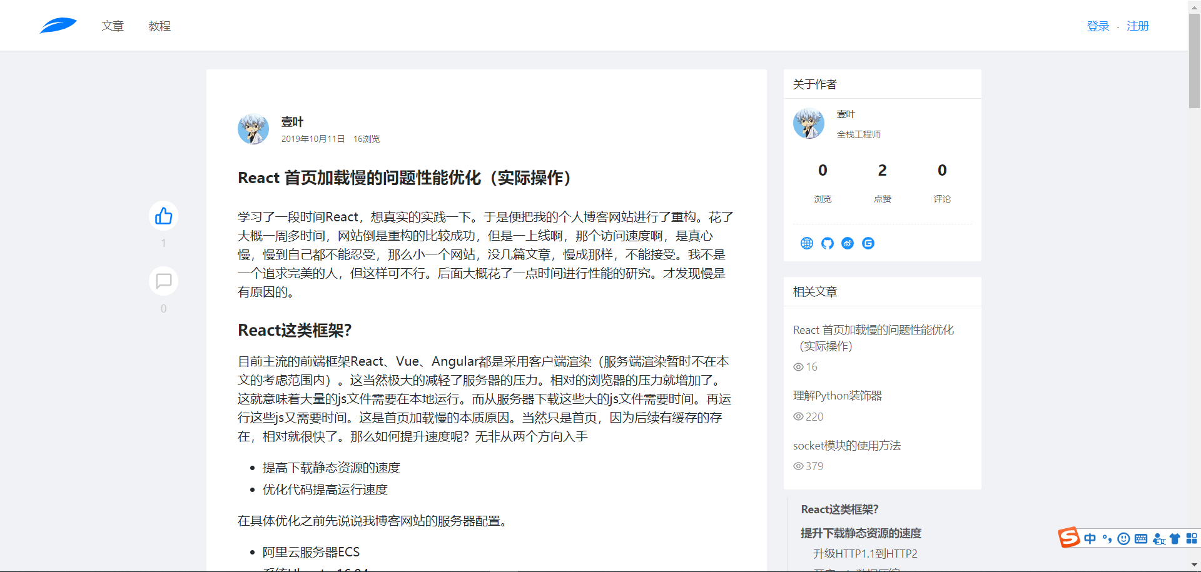Screen dimensions: 1201x572
Task: Open Sogou emoji smiley panel
Action: tap(1123, 539)
